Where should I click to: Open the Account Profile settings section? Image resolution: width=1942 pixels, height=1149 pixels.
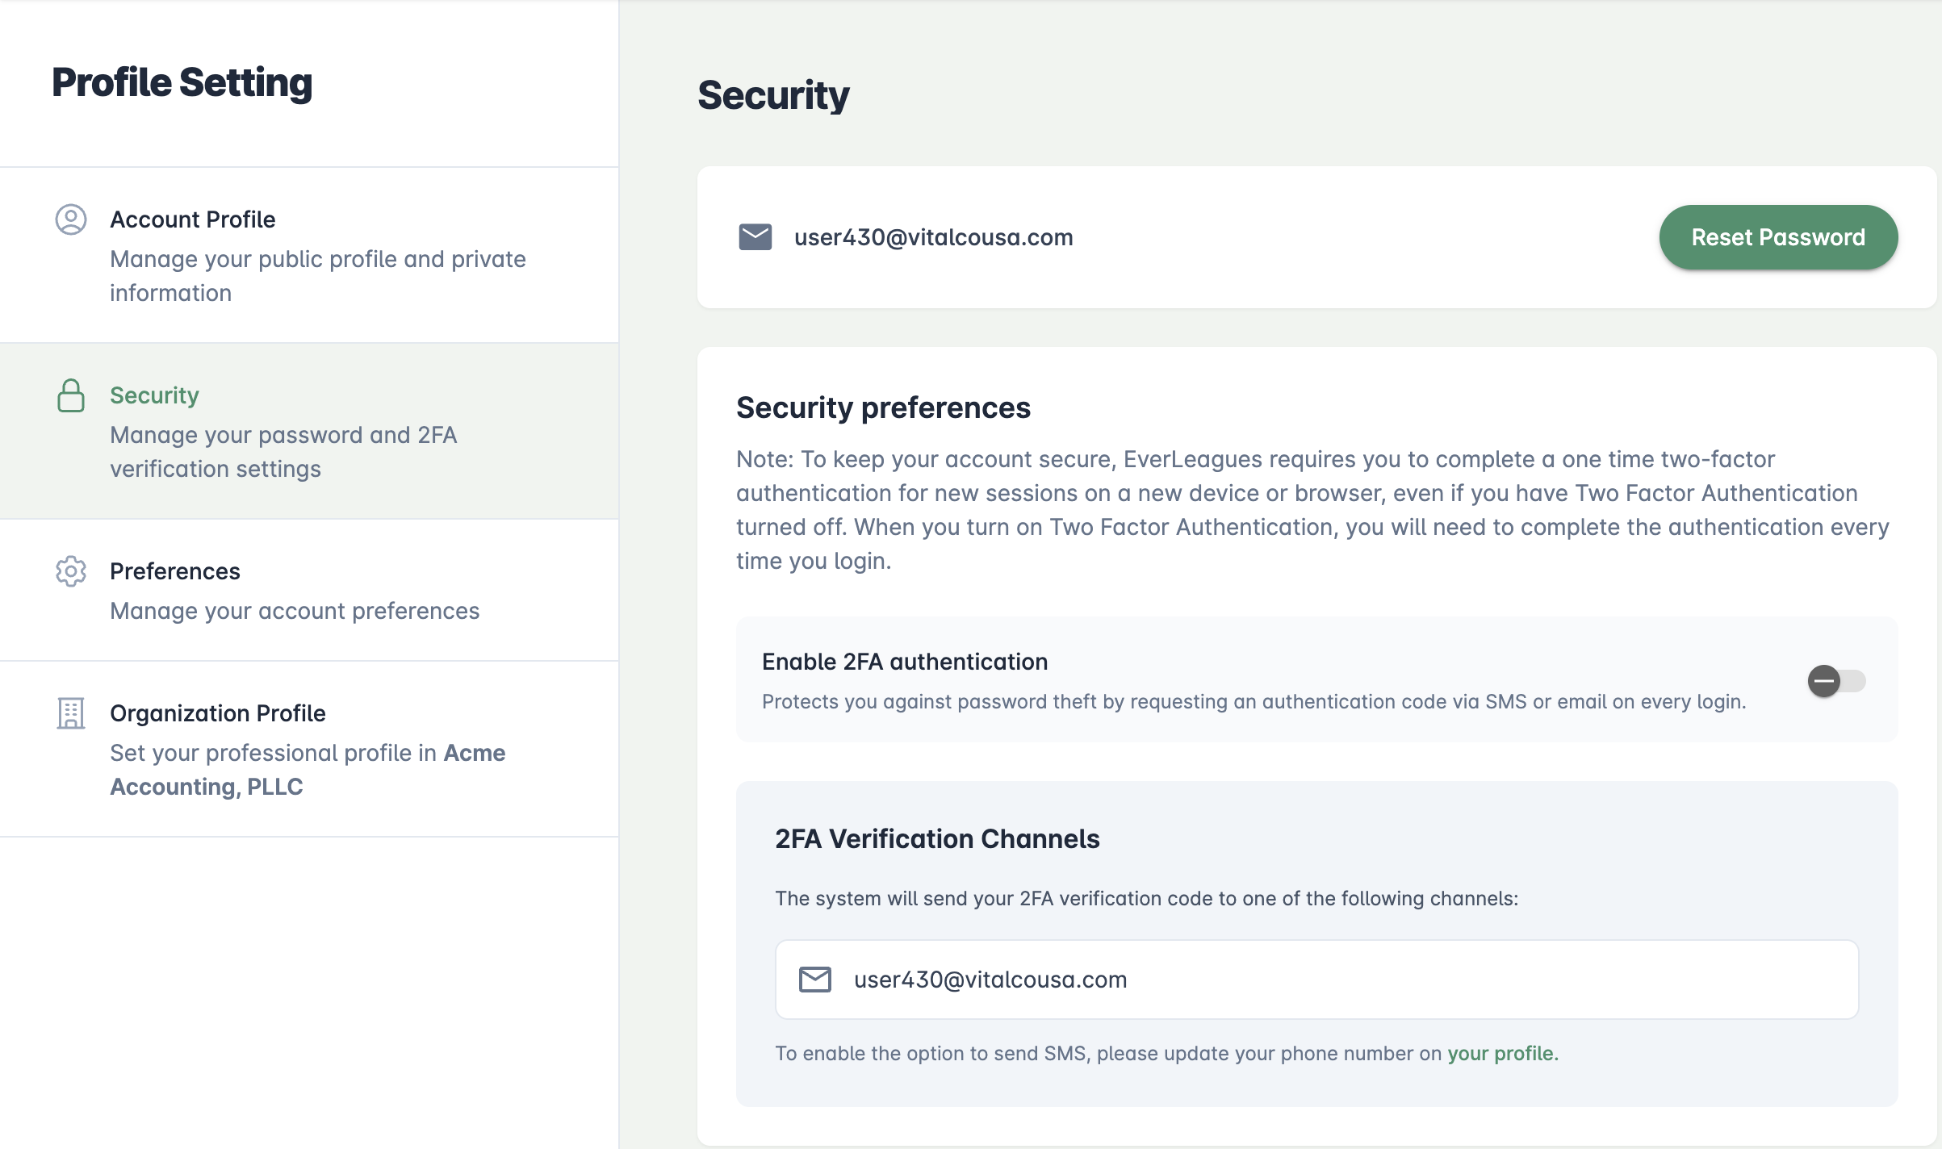pyautogui.click(x=193, y=219)
